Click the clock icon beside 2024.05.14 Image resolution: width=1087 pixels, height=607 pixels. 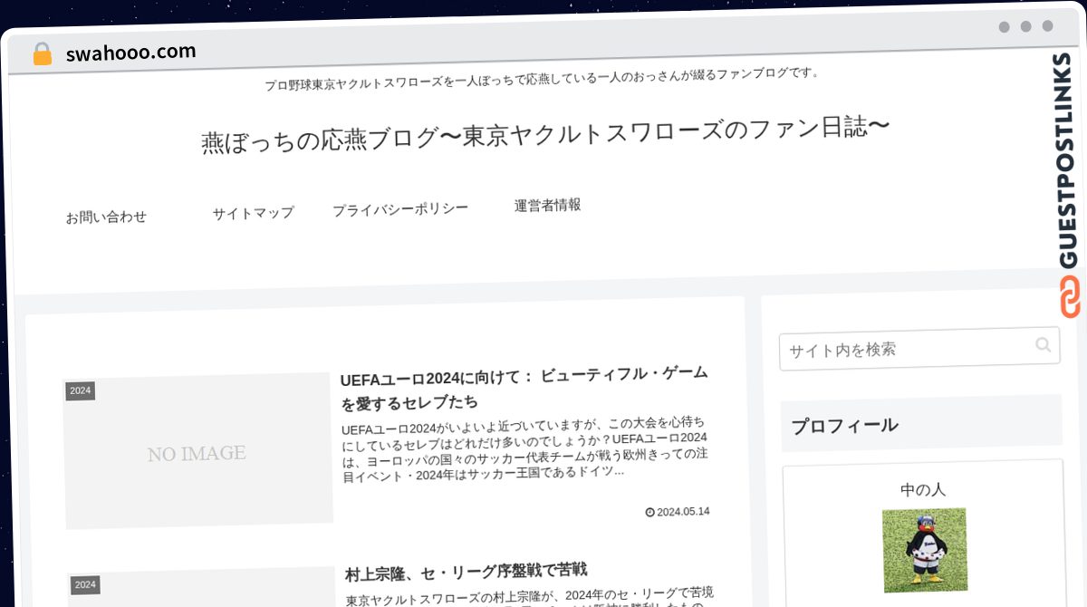point(649,512)
